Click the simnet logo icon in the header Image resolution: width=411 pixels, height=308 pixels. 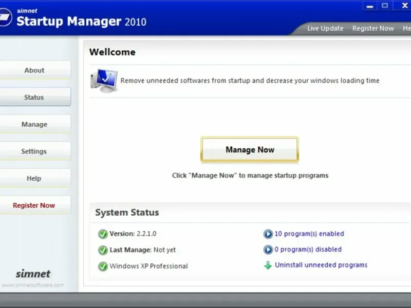point(5,17)
